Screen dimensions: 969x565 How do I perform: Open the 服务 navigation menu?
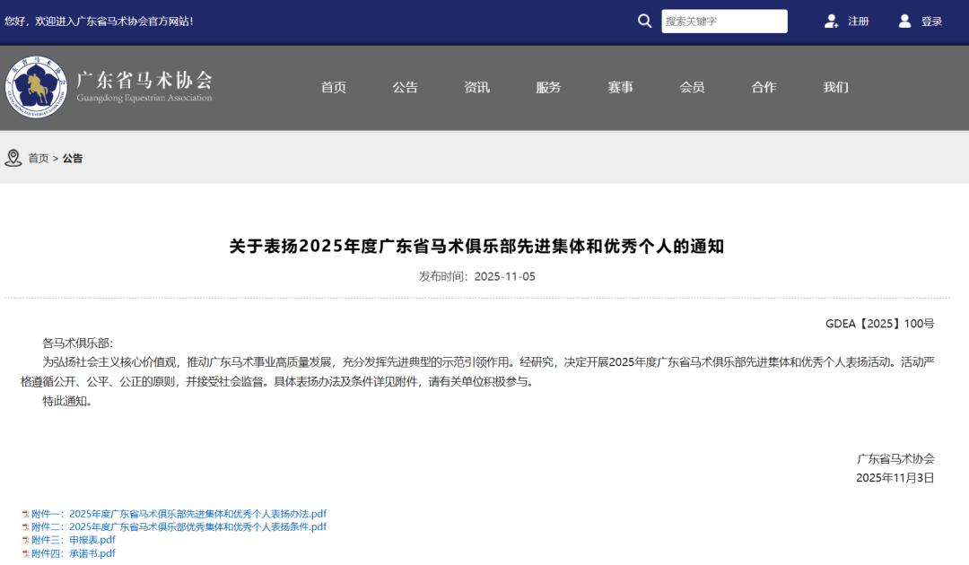[x=549, y=87]
